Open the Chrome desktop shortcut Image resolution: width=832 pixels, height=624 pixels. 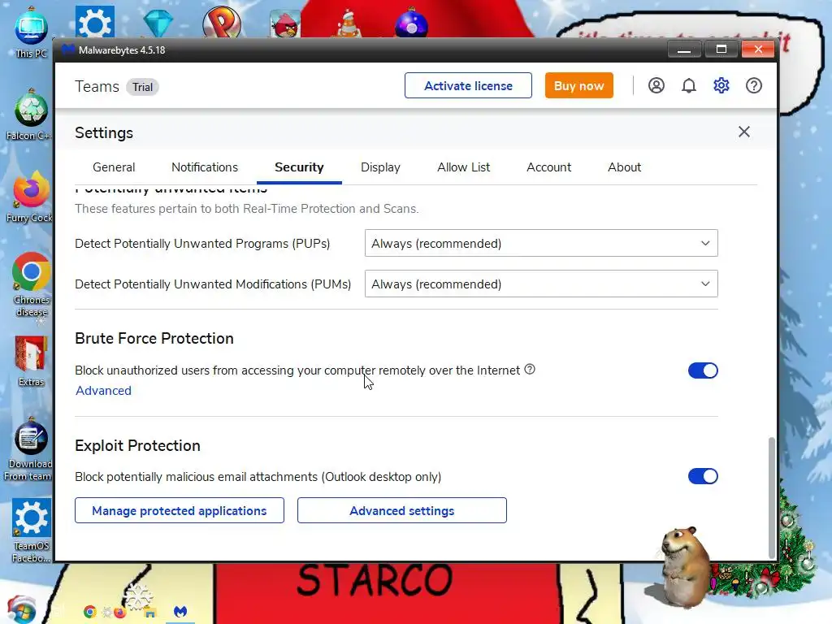pyautogui.click(x=31, y=284)
